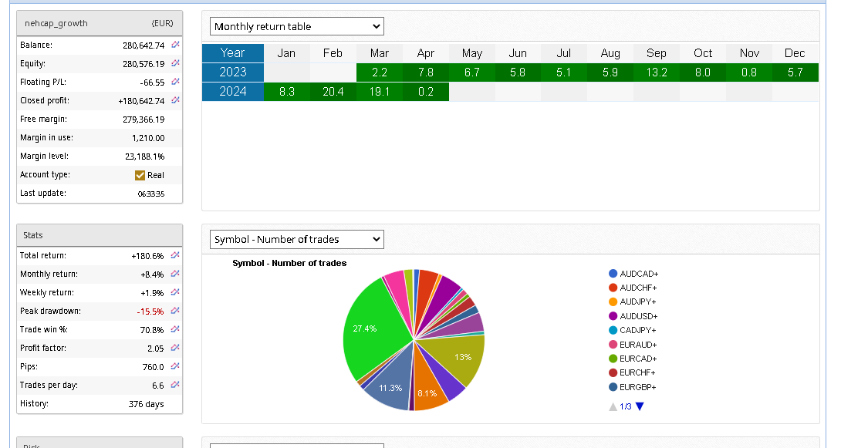
Task: Select the 2024 row header
Action: tap(233, 92)
